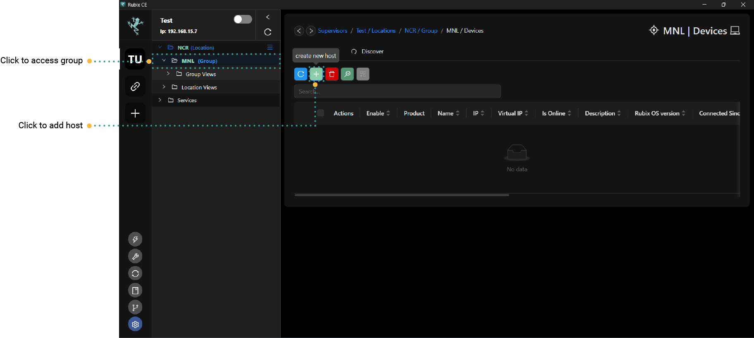Open the NCR / Group breadcrumb link
This screenshot has height=338, width=754.
pos(421,31)
